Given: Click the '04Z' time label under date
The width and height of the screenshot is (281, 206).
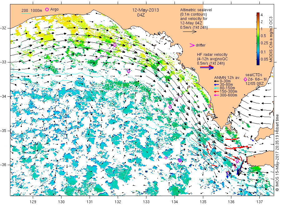Looking at the screenshot, I should click(141, 15).
